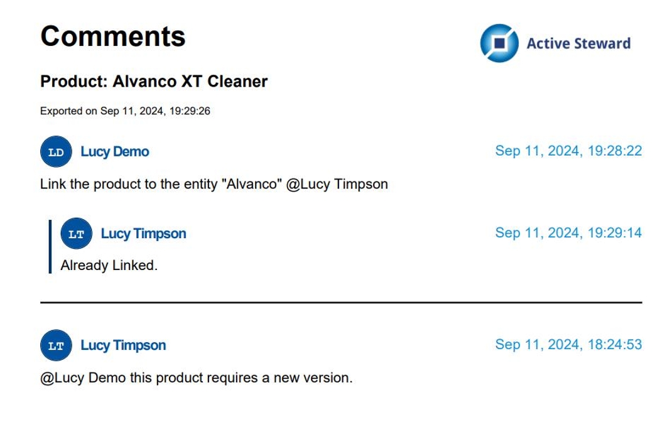
Task: Click the 19:29:14 reply timestamp
Action: (568, 233)
